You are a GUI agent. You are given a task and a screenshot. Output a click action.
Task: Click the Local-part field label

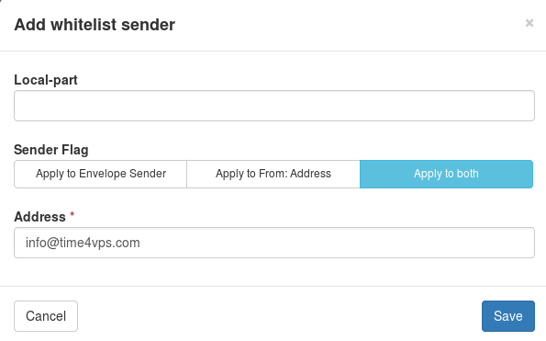46,80
